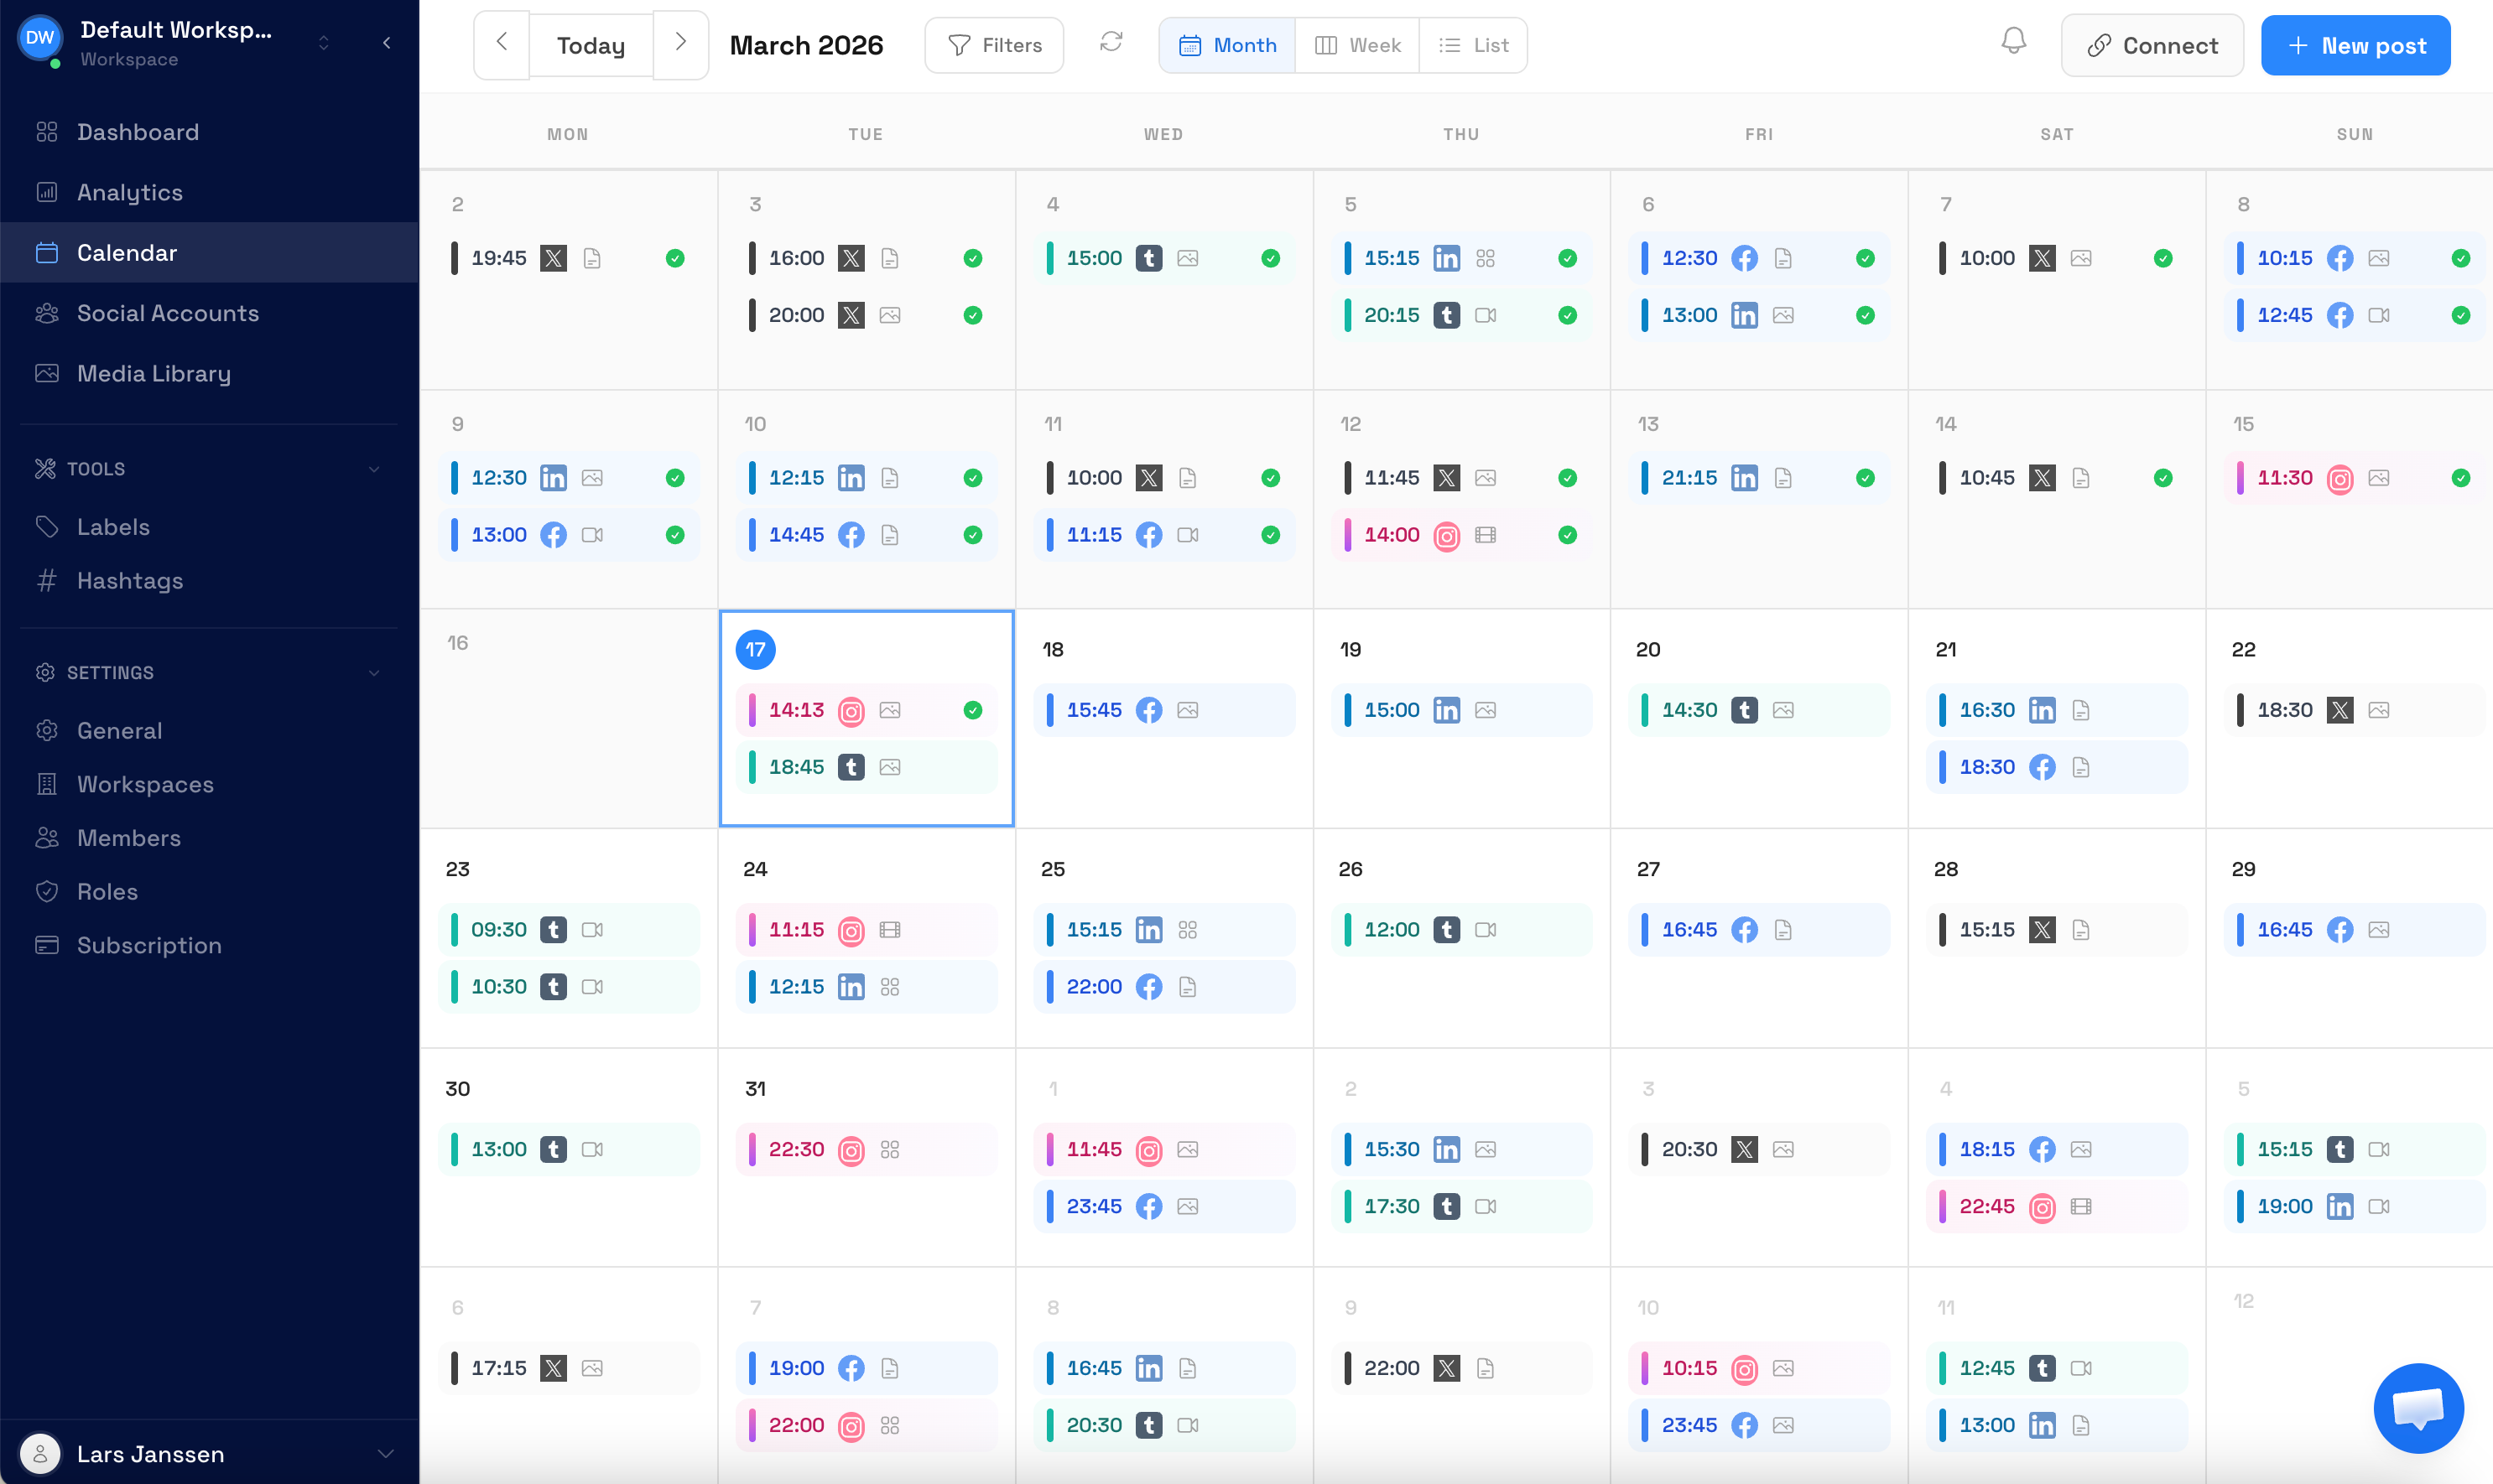2493x1484 pixels.
Task: Open the Lars Janssen account menu
Action: 151,1454
